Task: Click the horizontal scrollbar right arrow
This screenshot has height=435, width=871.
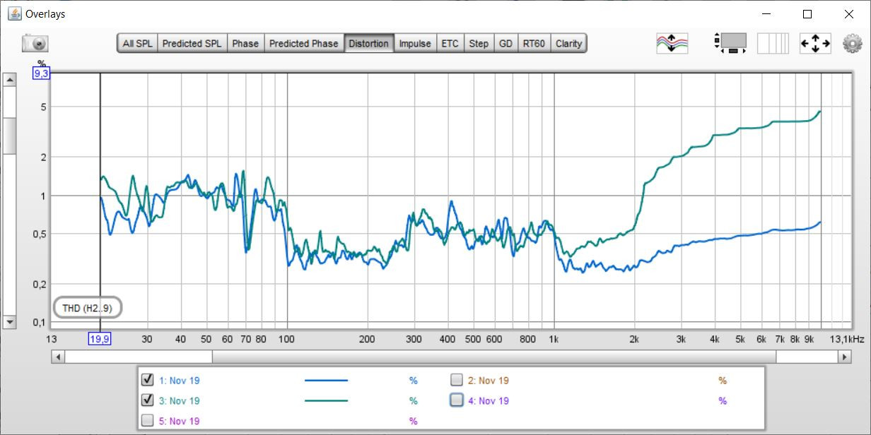Action: [844, 357]
